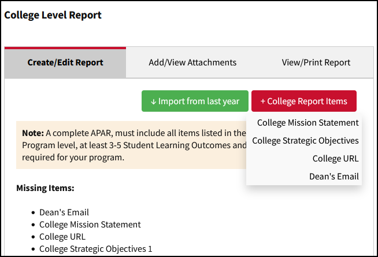This screenshot has height=257, width=378.
Task: Click the down-arrow icon on Import button
Action: tap(153, 101)
